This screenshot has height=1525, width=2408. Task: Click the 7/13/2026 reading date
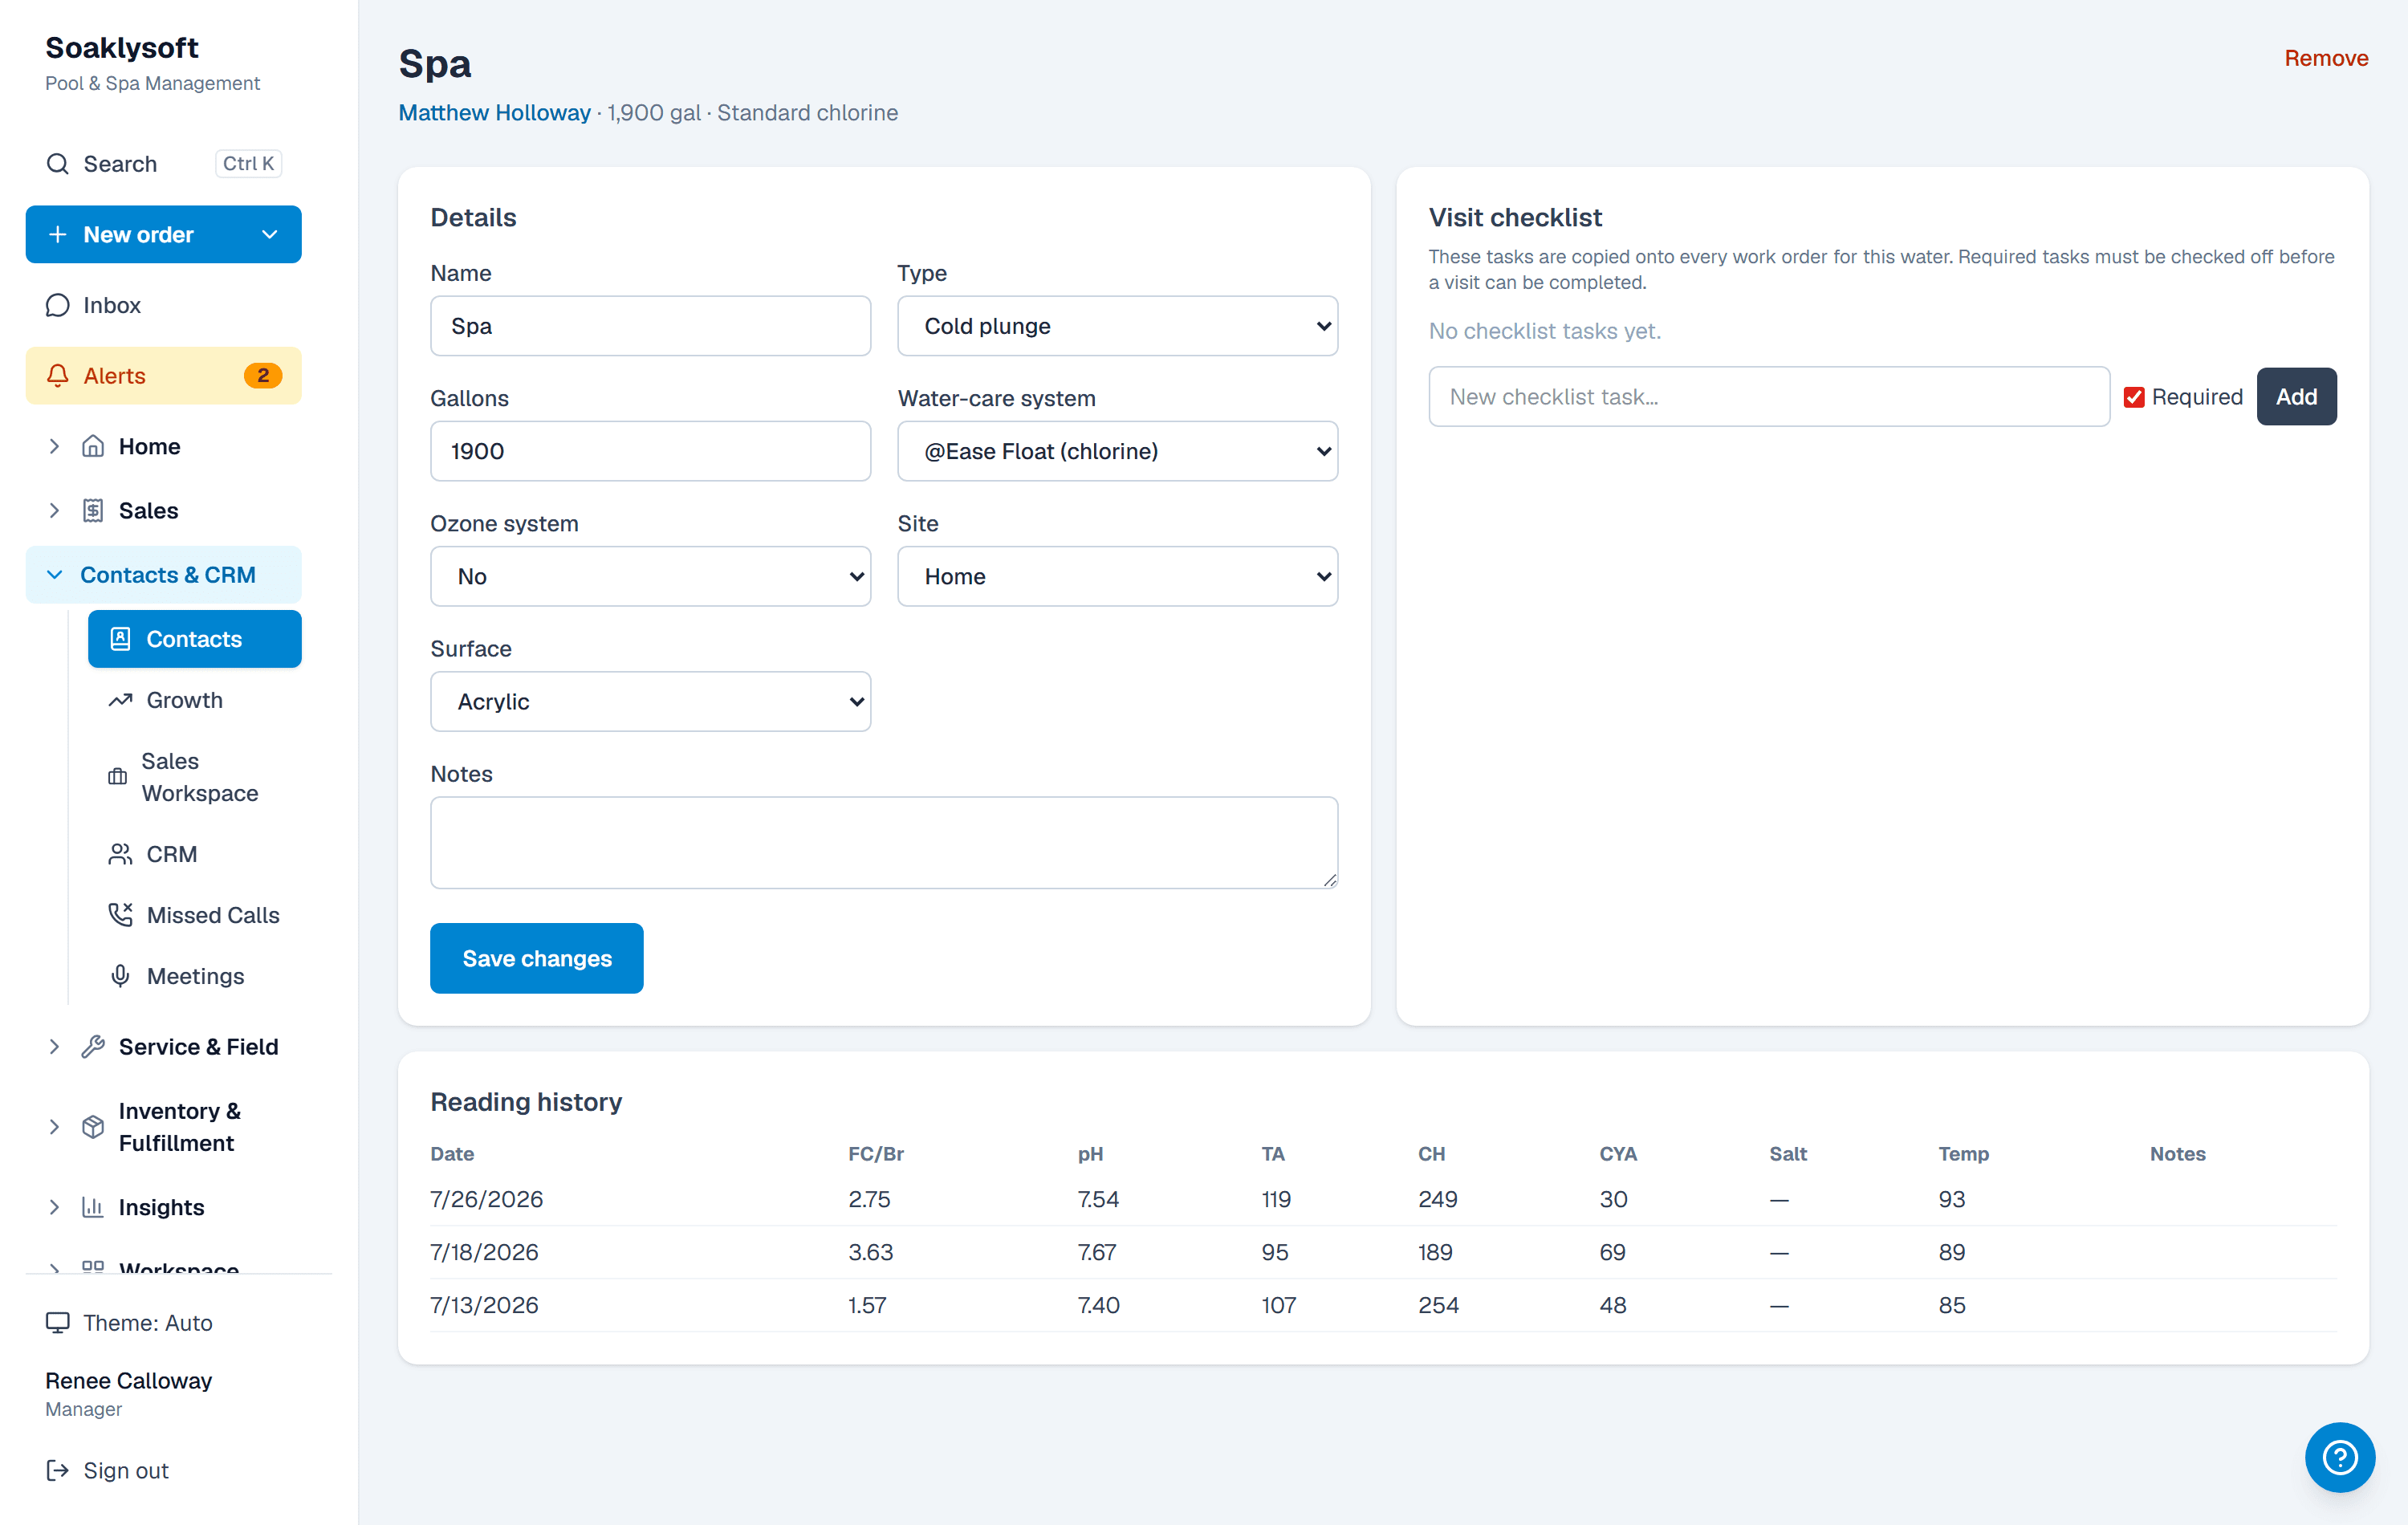484,1305
